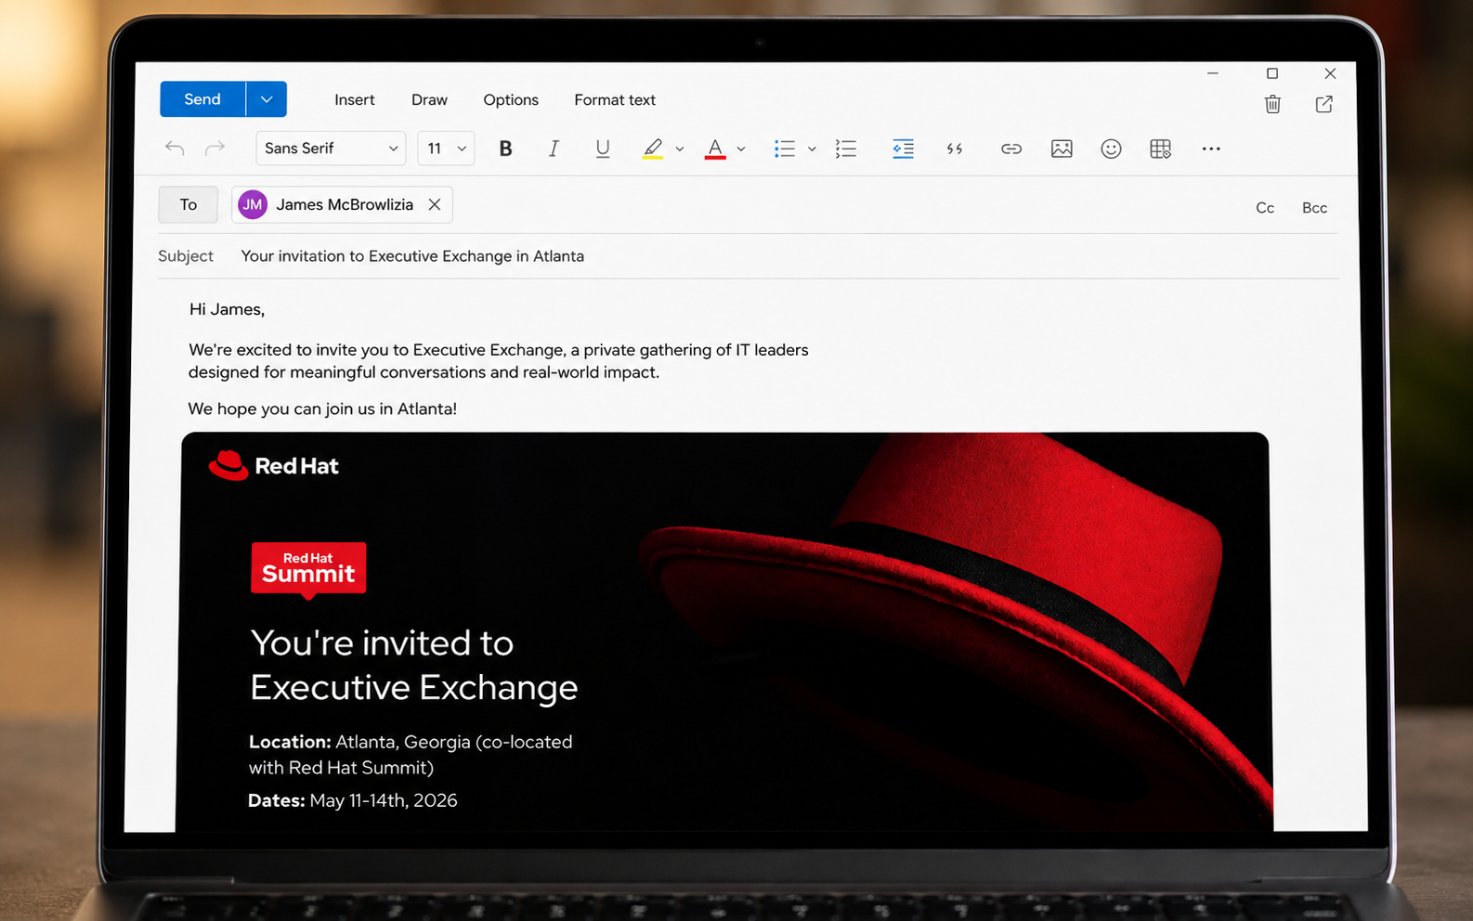
Task: Add Bcc recipients
Action: tap(1314, 208)
